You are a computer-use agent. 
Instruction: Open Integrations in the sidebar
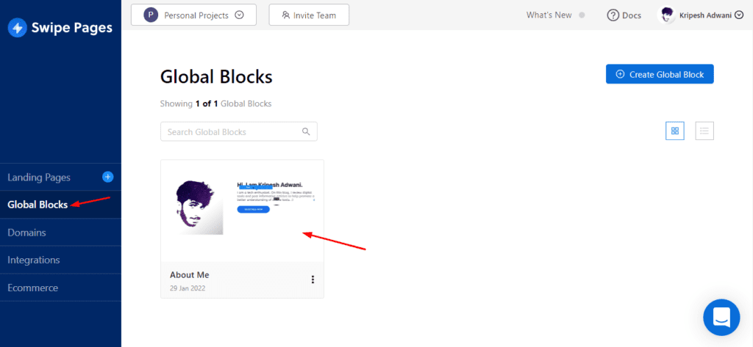coord(34,260)
